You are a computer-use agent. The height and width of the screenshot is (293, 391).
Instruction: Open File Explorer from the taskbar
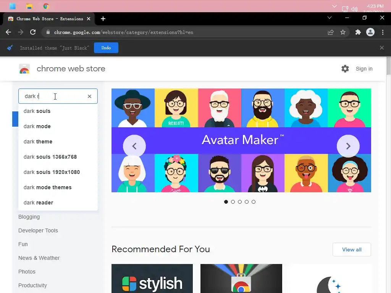click(x=29, y=6)
